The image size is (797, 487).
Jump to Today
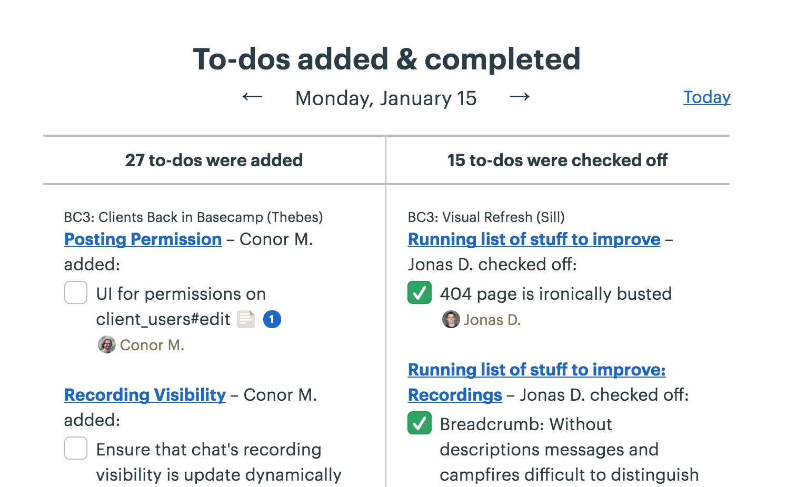[707, 97]
